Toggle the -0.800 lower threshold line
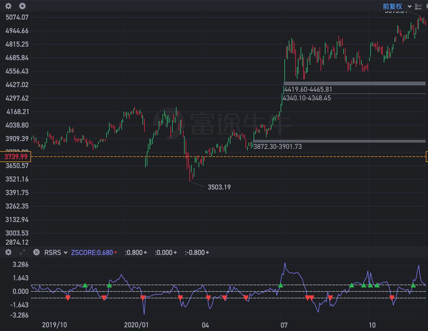428x331 pixels. click(x=197, y=253)
